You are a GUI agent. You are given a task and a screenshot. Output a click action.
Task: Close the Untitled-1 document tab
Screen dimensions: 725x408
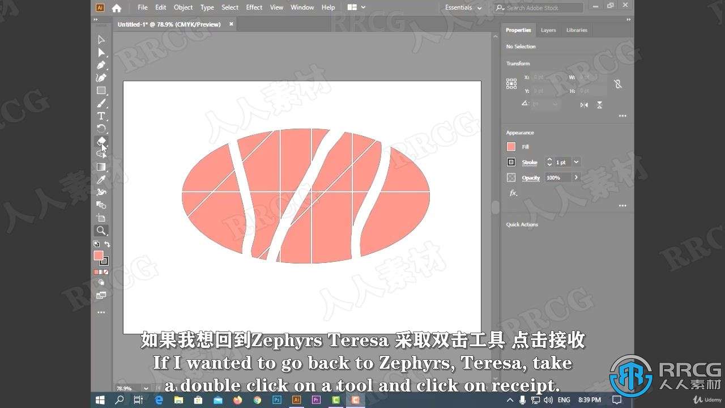[x=231, y=24]
